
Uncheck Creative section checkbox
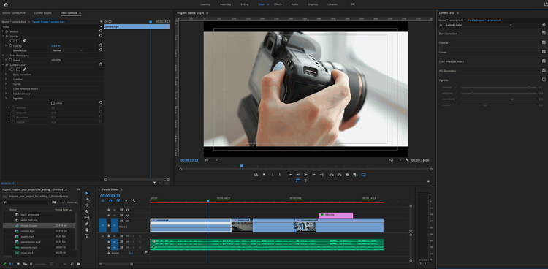[x=544, y=42]
